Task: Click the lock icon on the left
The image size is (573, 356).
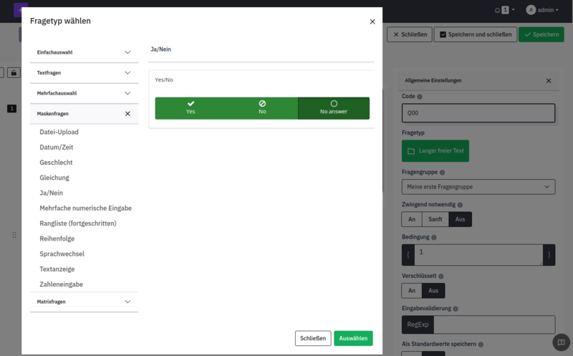Action: 14,72
